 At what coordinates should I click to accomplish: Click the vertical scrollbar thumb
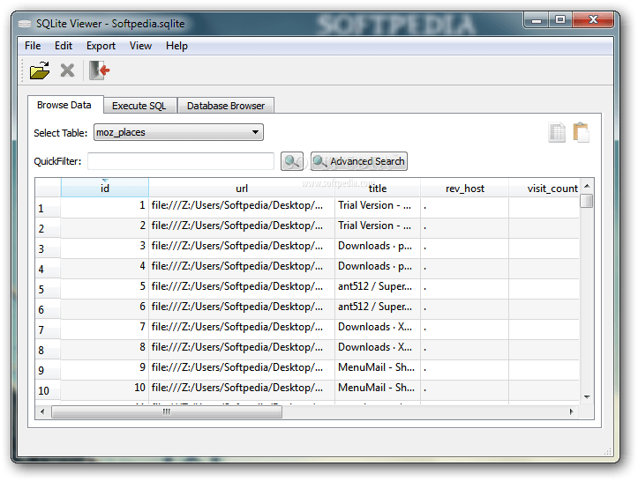(587, 201)
